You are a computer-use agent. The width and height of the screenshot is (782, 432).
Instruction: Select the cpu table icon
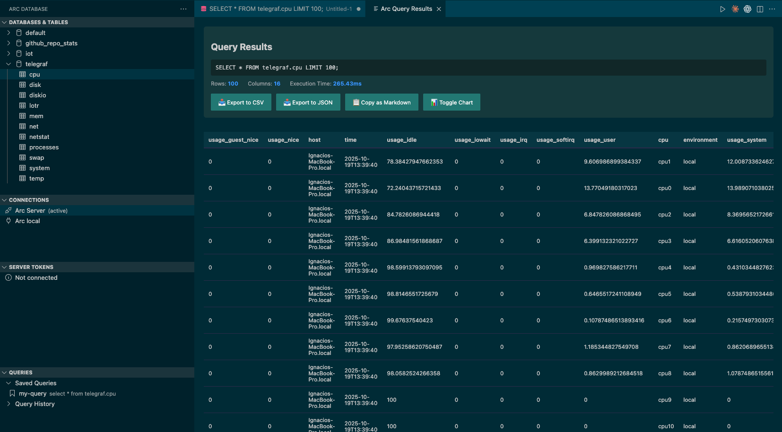click(22, 74)
